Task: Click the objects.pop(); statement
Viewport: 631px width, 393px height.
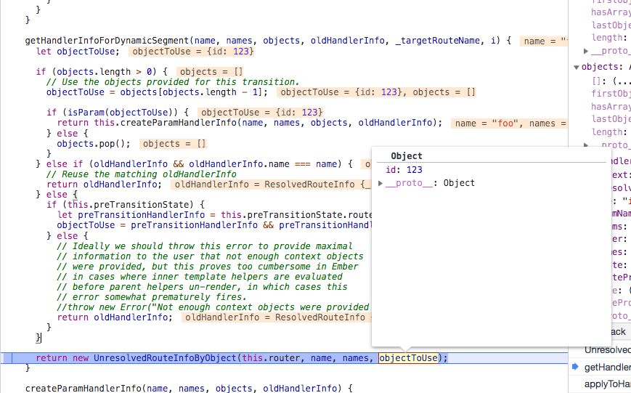Action: [94, 144]
